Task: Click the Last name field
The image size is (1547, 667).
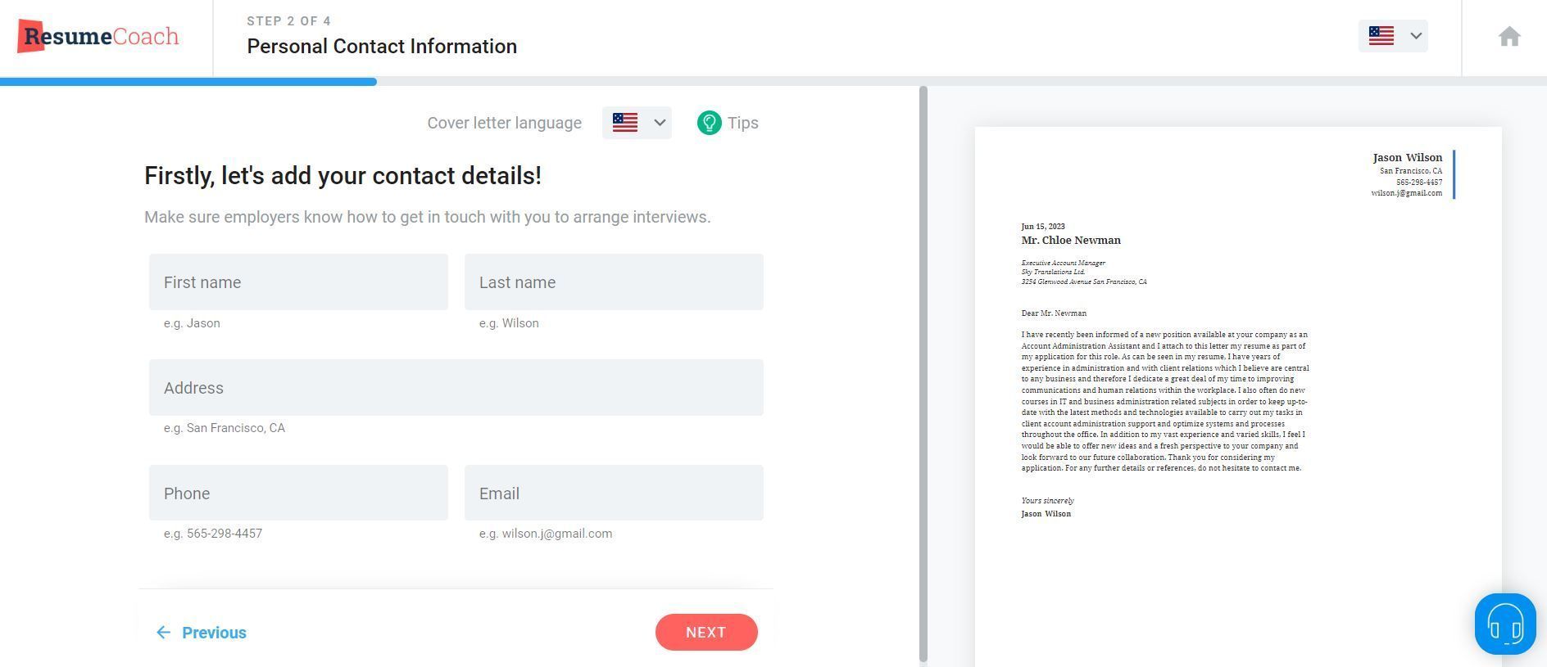Action: click(614, 282)
